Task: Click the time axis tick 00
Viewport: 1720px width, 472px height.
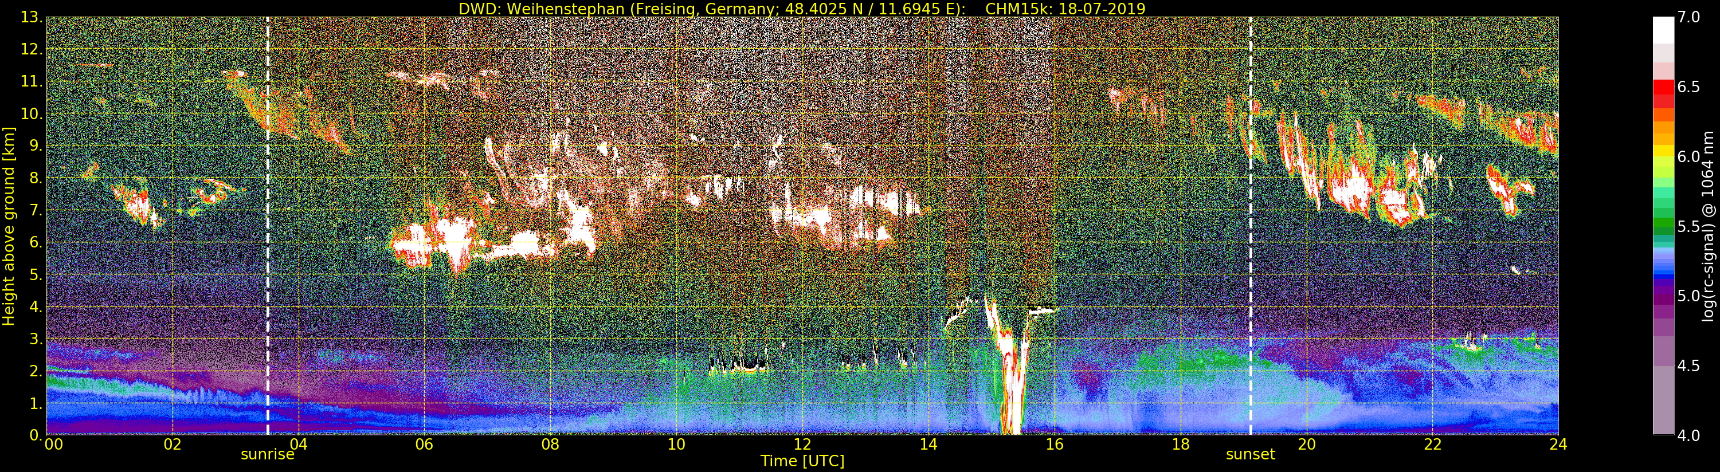Action: click(53, 444)
